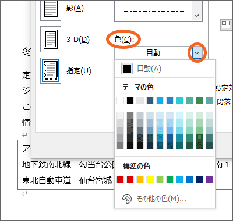
Task: Select the 指定(U) custom border icon
Action: [51, 71]
